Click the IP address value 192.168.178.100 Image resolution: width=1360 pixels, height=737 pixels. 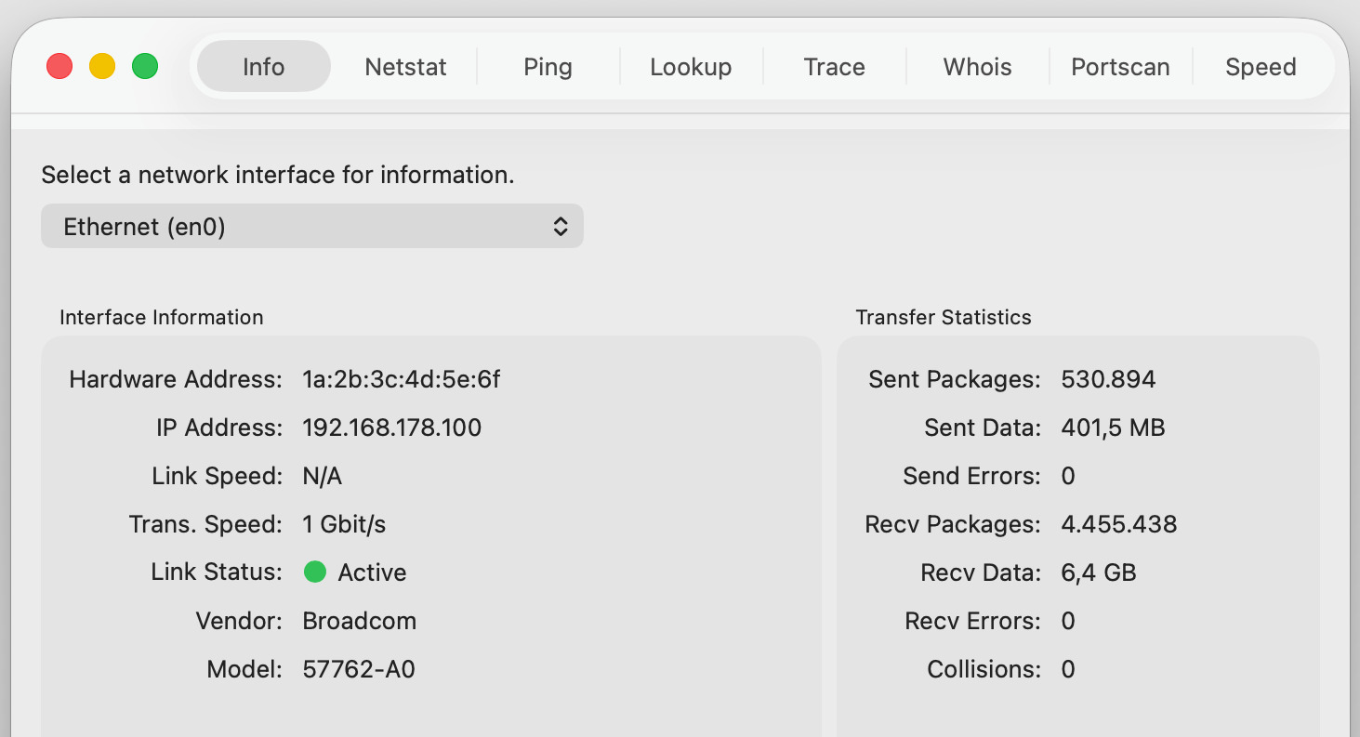392,428
